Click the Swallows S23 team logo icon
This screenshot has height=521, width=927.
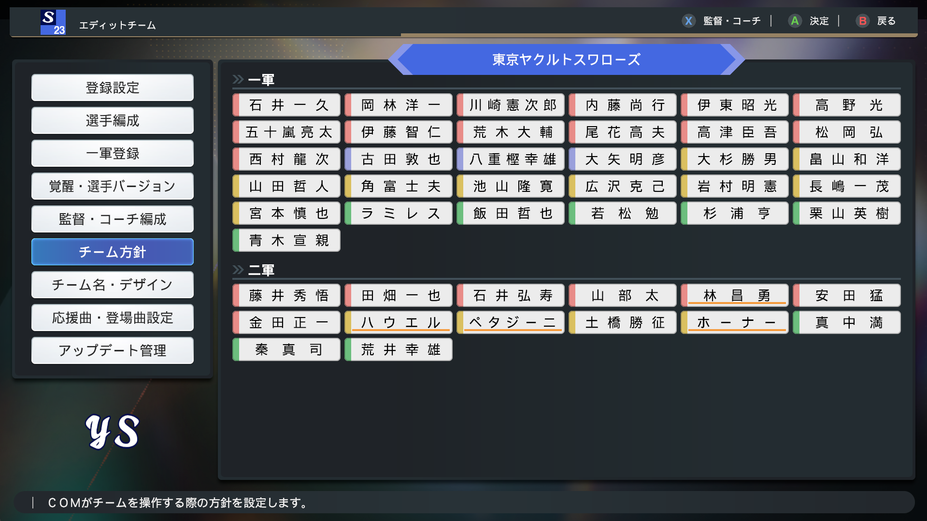click(53, 22)
